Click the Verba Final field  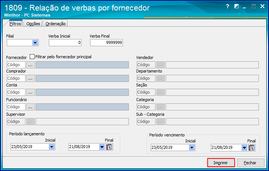(x=107, y=42)
